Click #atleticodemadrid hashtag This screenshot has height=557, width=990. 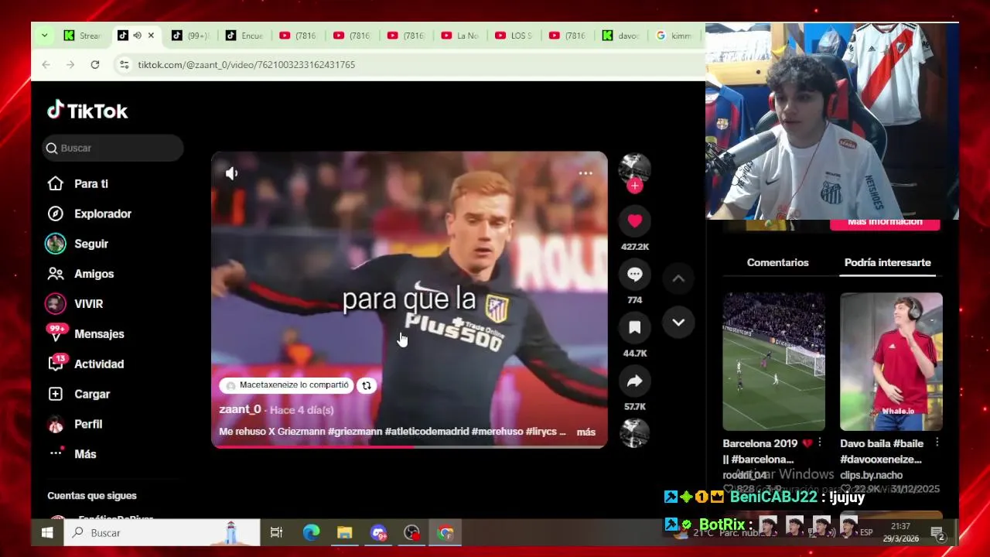click(x=427, y=432)
